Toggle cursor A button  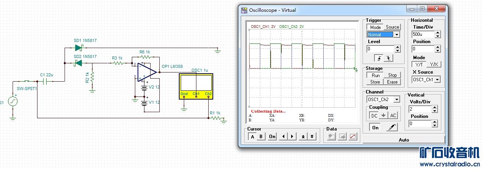252,136
